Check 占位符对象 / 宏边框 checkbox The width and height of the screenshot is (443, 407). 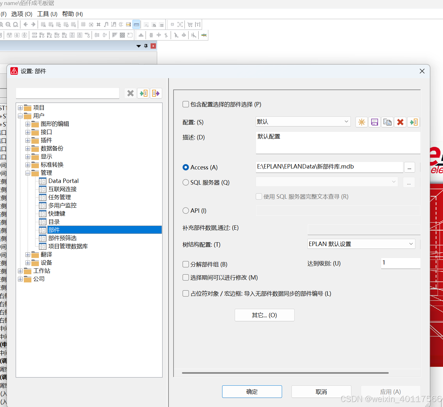(186, 293)
